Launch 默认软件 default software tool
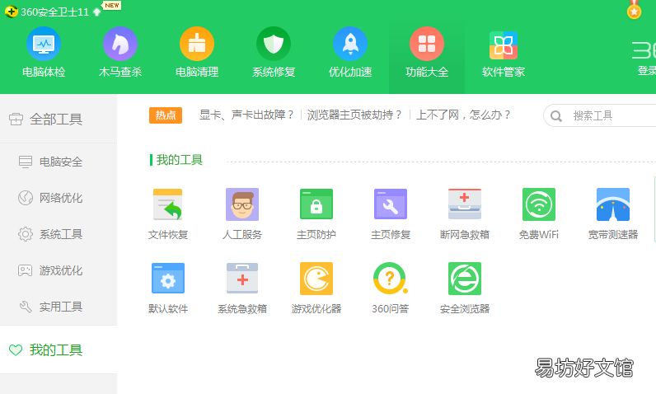Image resolution: width=656 pixels, height=394 pixels. (168, 288)
